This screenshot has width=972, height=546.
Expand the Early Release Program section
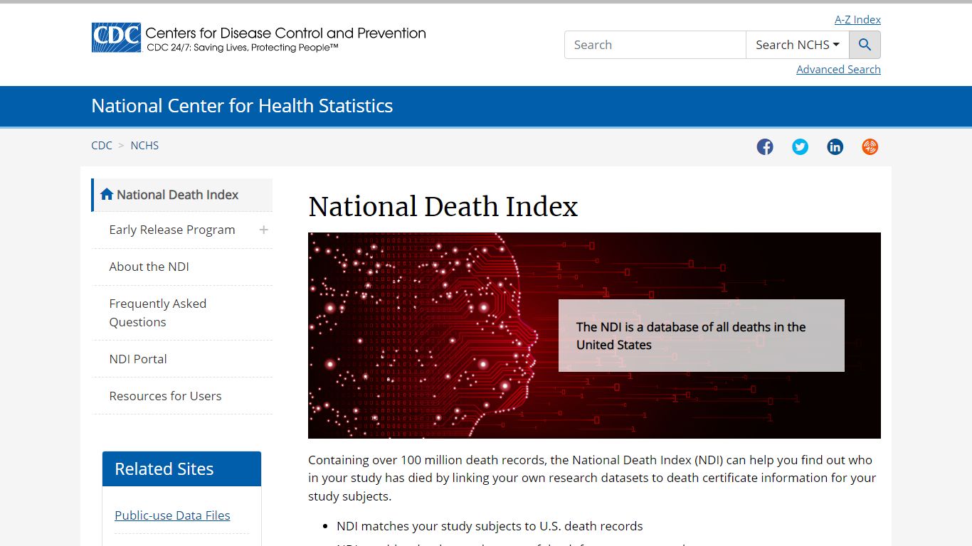[263, 230]
